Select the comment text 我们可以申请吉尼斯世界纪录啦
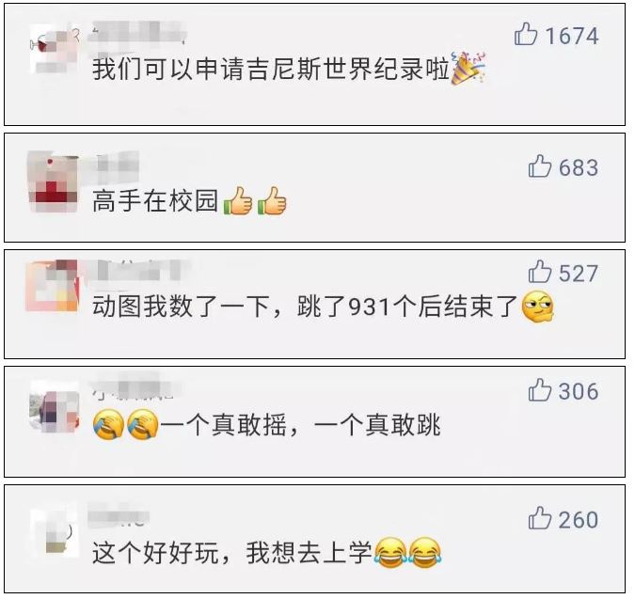 tap(271, 69)
